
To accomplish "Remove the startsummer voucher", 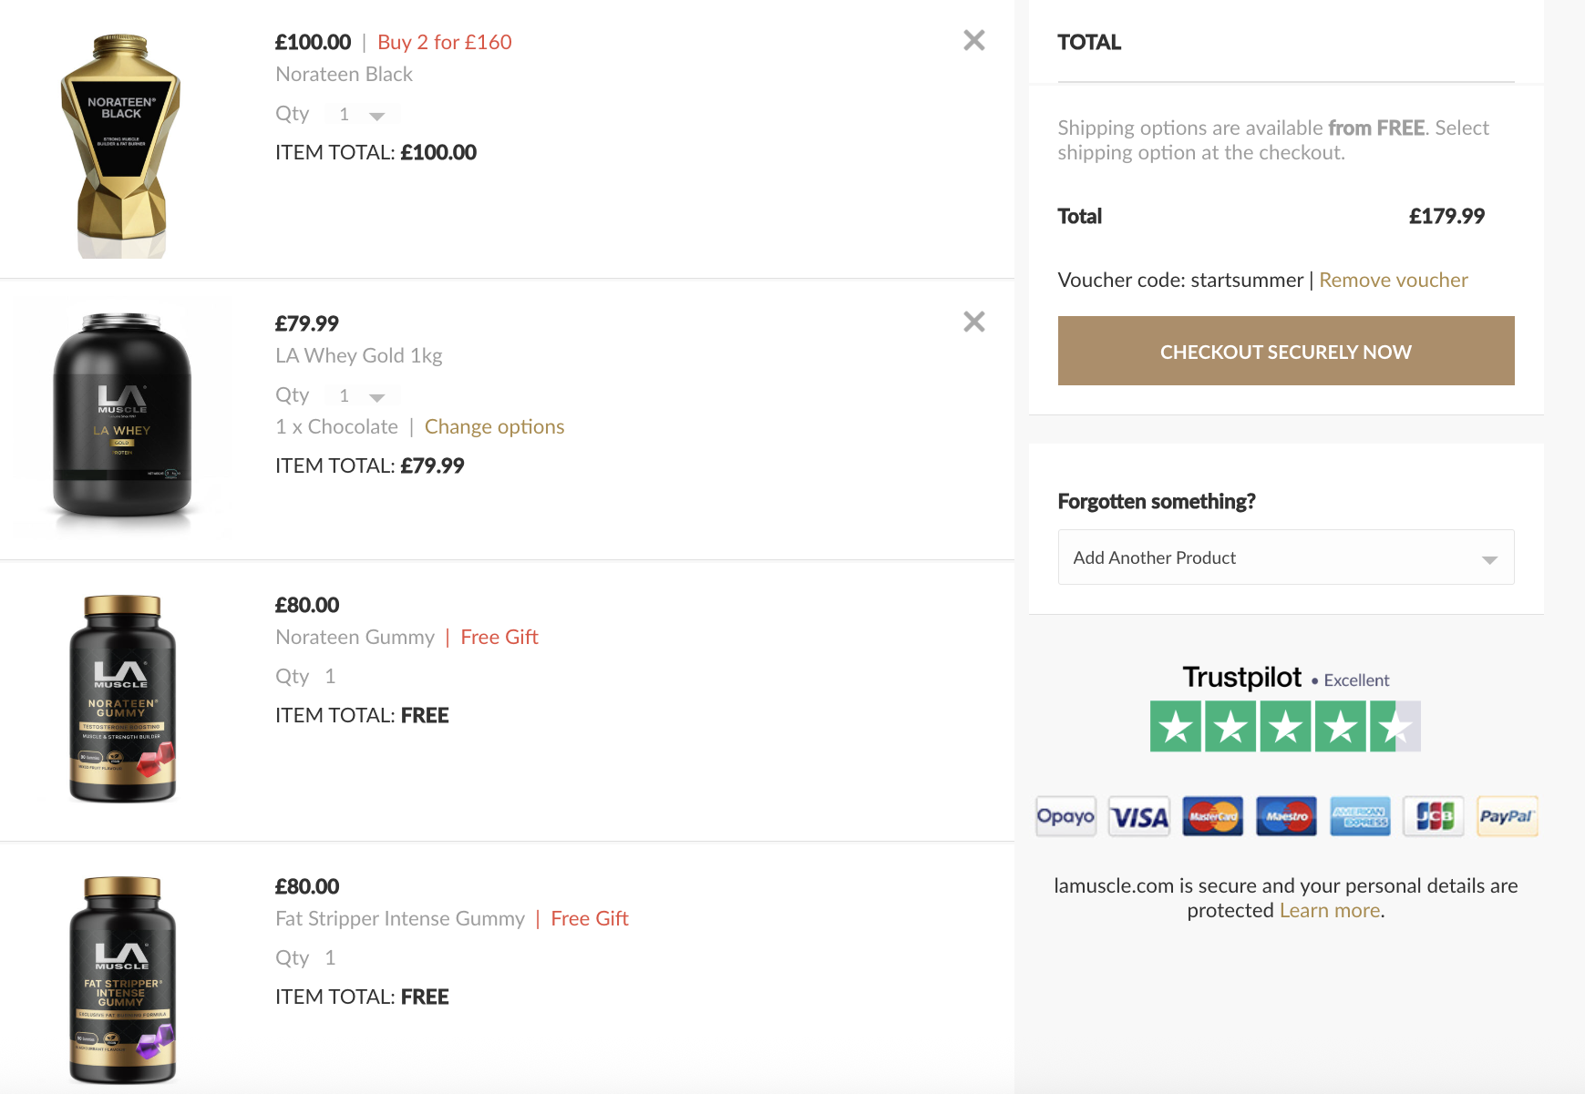I will click(1393, 281).
